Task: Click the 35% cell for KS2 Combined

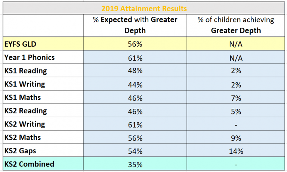Action: click(135, 164)
